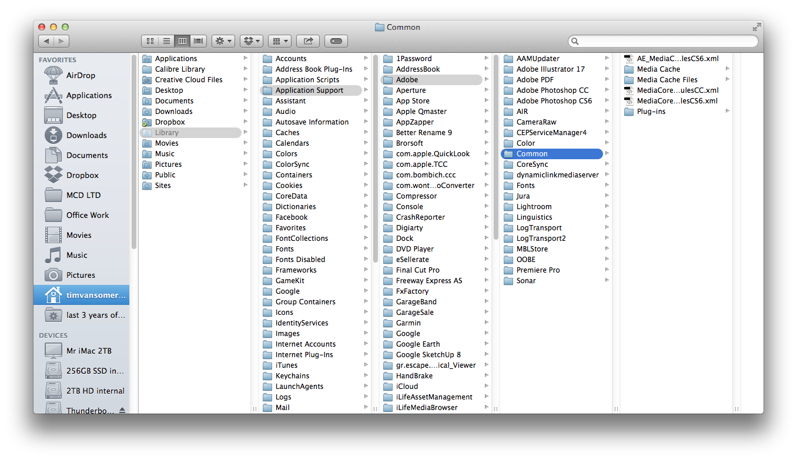Open the Arrange items dropdown
The width and height of the screenshot is (797, 460).
[x=280, y=41]
